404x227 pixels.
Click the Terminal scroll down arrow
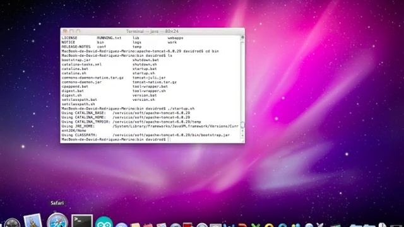(x=242, y=136)
